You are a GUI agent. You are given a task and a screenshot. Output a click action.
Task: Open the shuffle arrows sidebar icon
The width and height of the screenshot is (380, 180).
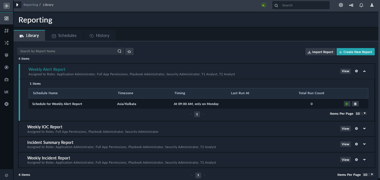(6, 43)
